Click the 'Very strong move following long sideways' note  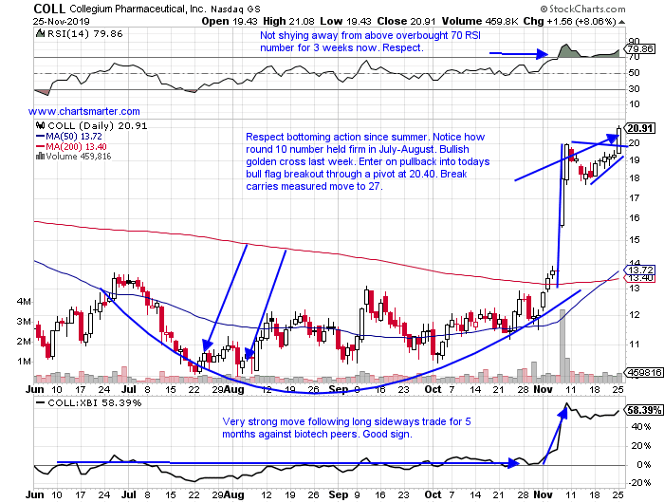point(346,428)
